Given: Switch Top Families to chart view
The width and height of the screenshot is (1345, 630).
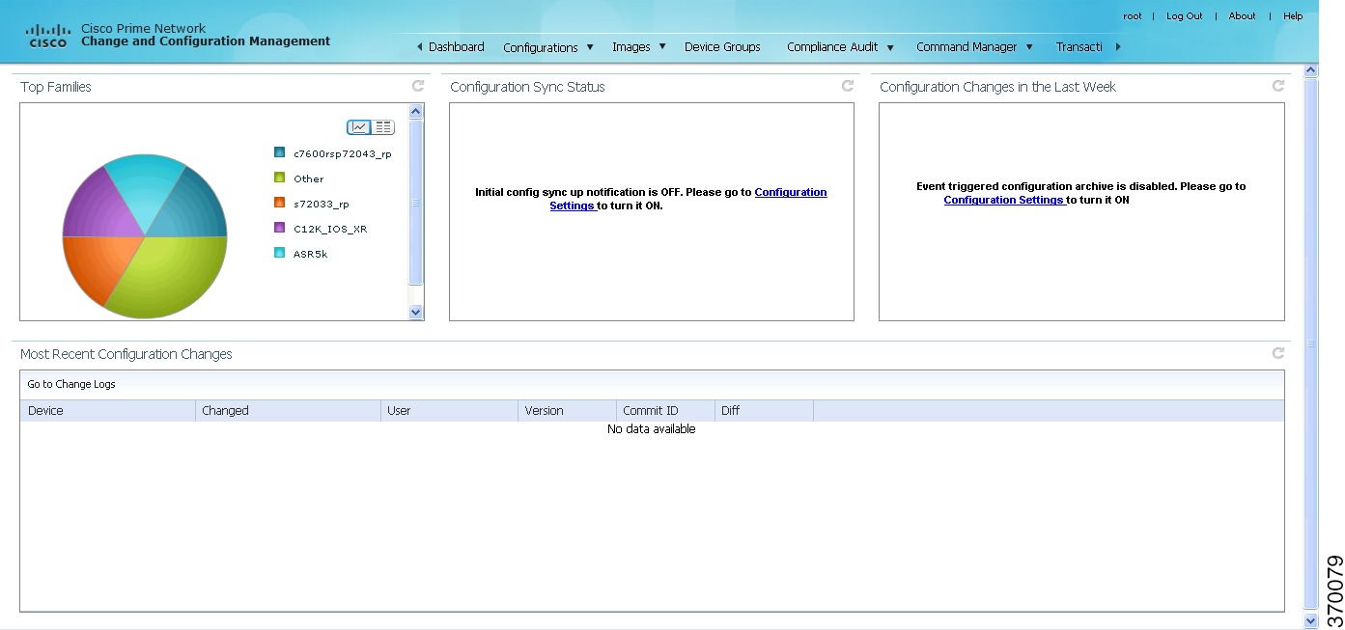Looking at the screenshot, I should (359, 127).
